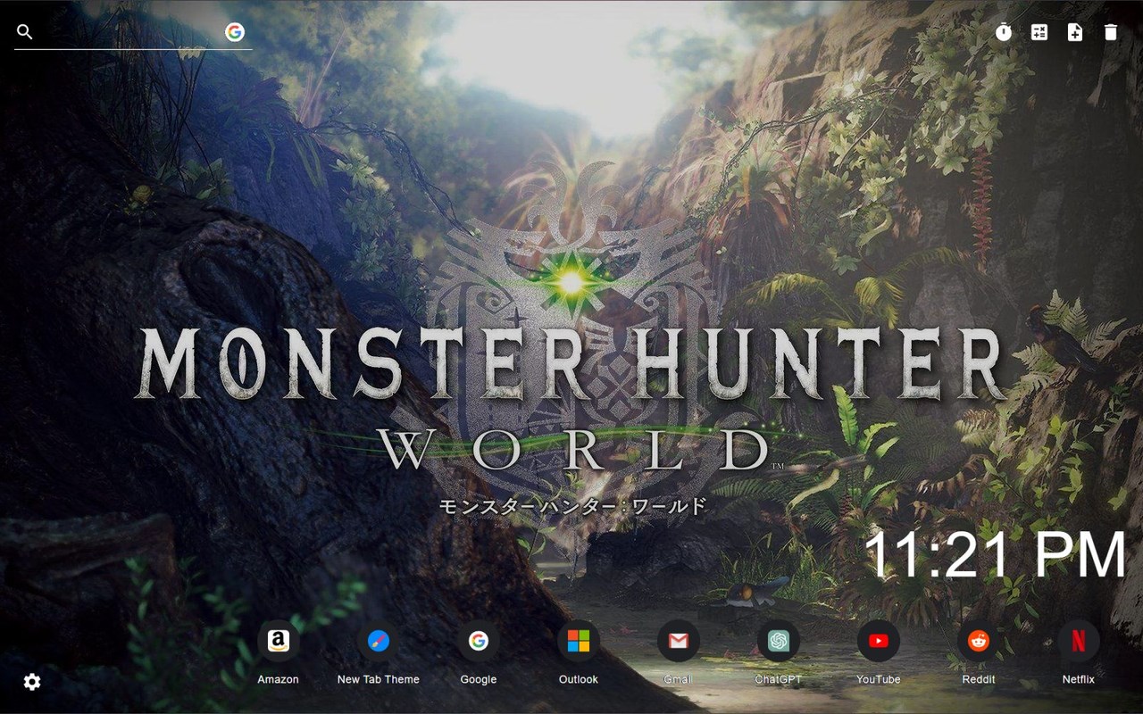Open the YouTube shortcut icon
The height and width of the screenshot is (714, 1143).
coord(879,641)
